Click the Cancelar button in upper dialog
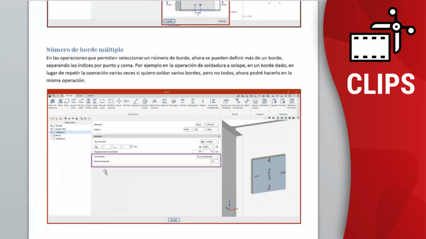 tap(222, 21)
